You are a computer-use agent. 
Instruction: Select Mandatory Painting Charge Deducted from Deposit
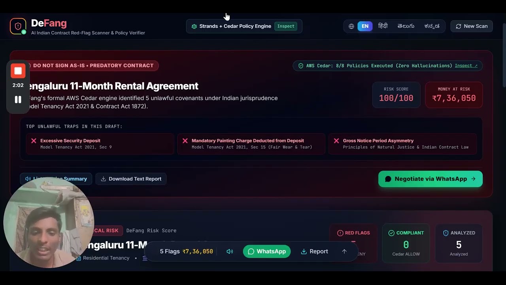(x=251, y=144)
